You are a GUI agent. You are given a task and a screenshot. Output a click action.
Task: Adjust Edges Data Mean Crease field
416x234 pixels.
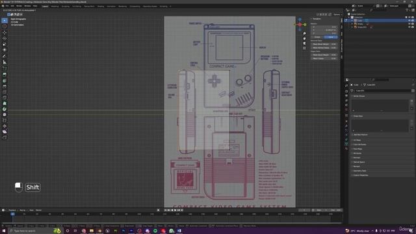click(324, 58)
